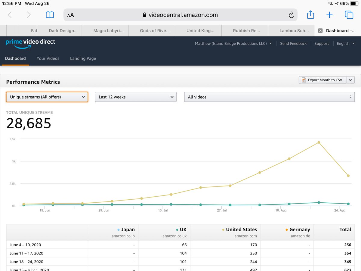
Task: Open Safari bookmarks book icon
Action: (x=50, y=15)
